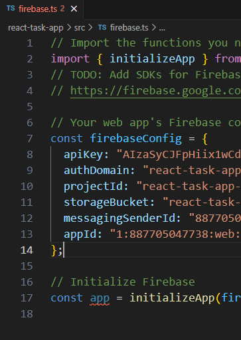
Task: Click breadcrumb chevron after src
Action: (x=90, y=28)
